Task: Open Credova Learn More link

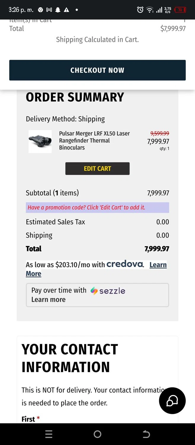Action: tap(158, 265)
